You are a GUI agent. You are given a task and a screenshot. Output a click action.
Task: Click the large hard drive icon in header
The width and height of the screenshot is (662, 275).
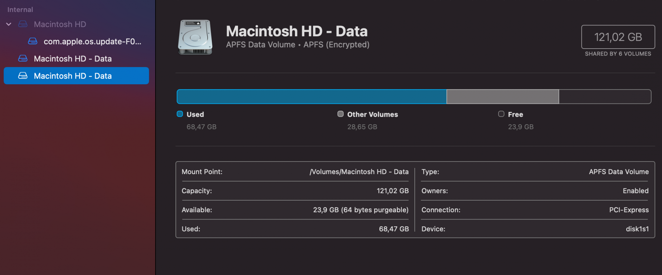pyautogui.click(x=195, y=37)
